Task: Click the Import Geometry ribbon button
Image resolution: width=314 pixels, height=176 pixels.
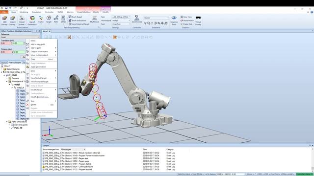Action: pos(32,21)
